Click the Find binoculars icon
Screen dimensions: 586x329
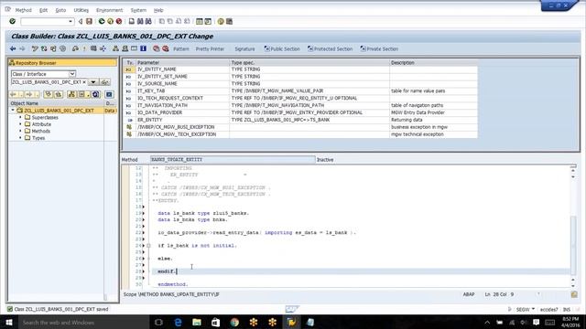coord(140,21)
